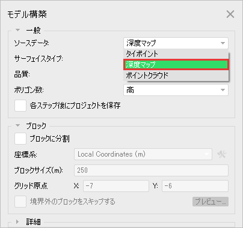The image size is (243, 228).
Task: Click the 座標系 label
Action: 25,154
